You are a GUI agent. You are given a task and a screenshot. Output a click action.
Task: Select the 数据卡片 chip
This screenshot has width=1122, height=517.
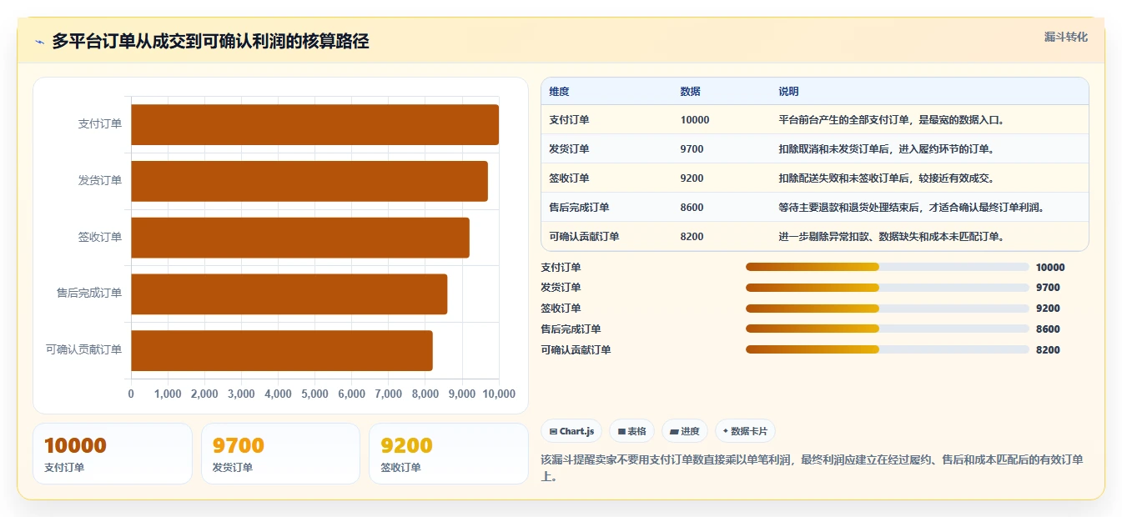pos(745,431)
